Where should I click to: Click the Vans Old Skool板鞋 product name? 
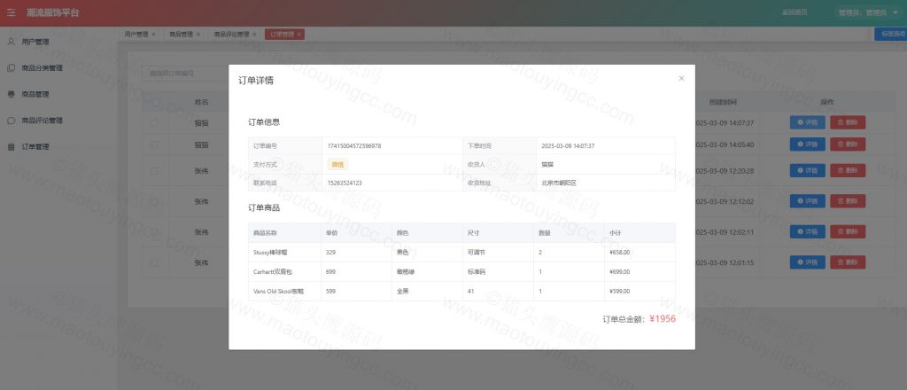279,291
